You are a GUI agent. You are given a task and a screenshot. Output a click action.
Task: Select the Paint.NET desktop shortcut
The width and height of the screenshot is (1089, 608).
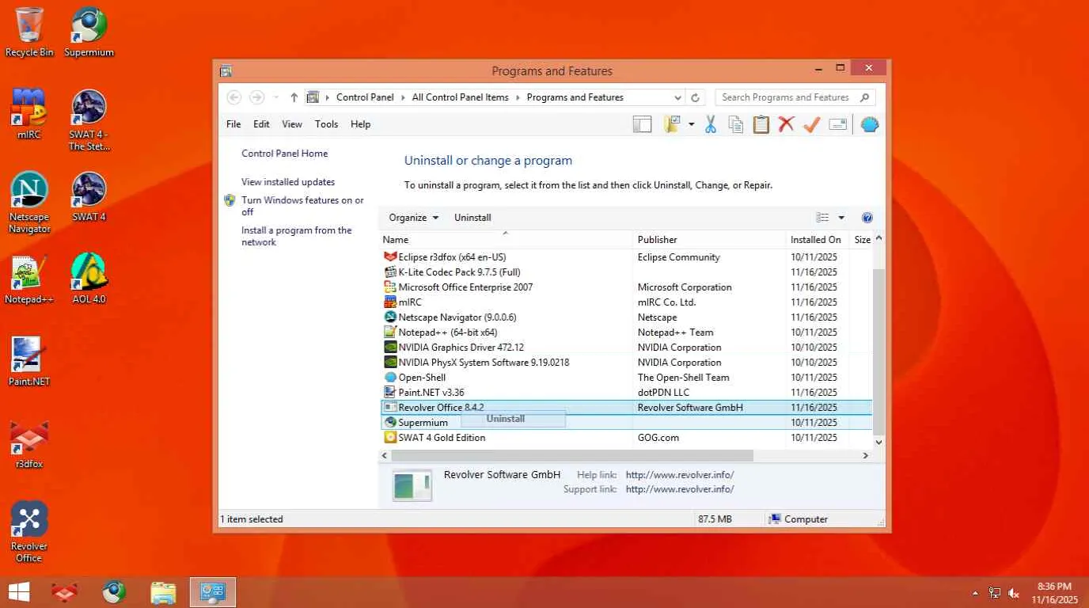[x=29, y=361]
